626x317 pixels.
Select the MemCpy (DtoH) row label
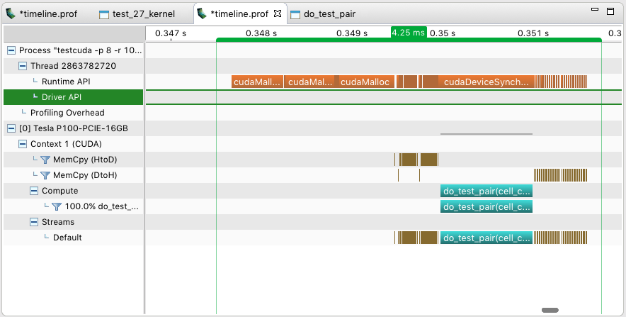[85, 175]
